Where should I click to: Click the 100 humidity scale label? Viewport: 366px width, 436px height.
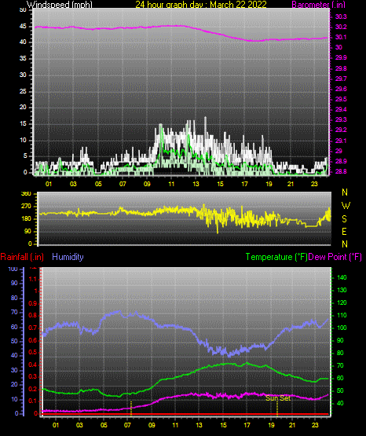13,269
